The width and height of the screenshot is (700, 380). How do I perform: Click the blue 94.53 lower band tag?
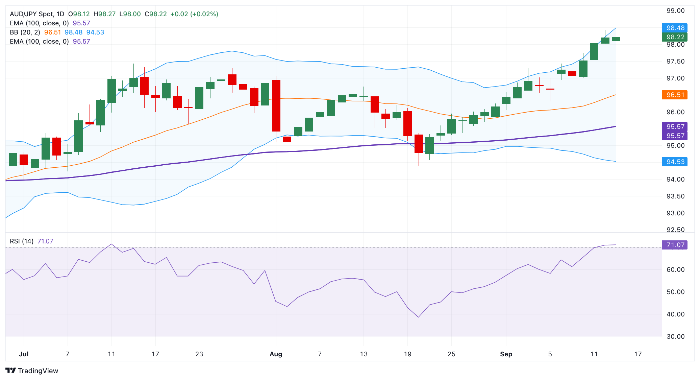(675, 162)
